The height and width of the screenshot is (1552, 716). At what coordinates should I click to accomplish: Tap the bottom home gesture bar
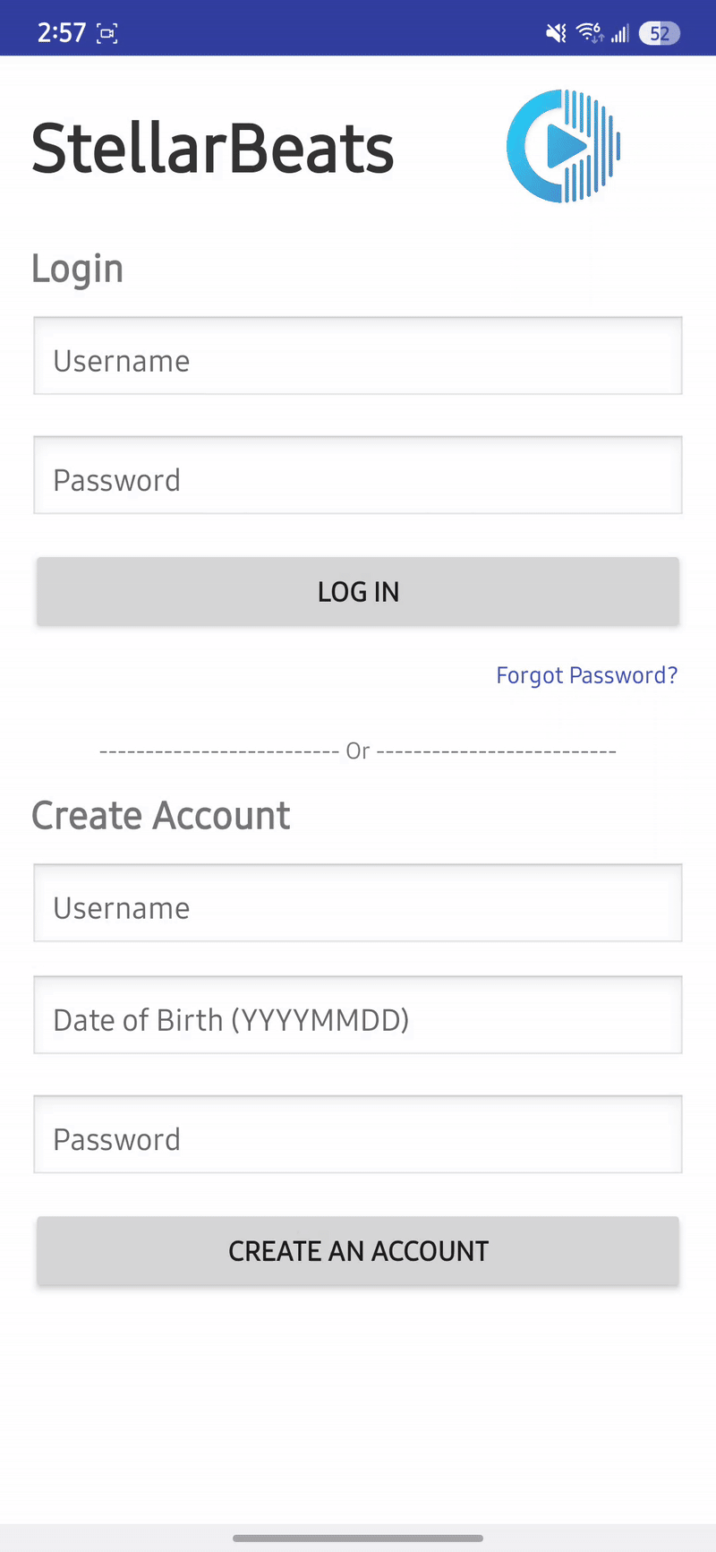coord(358,1538)
